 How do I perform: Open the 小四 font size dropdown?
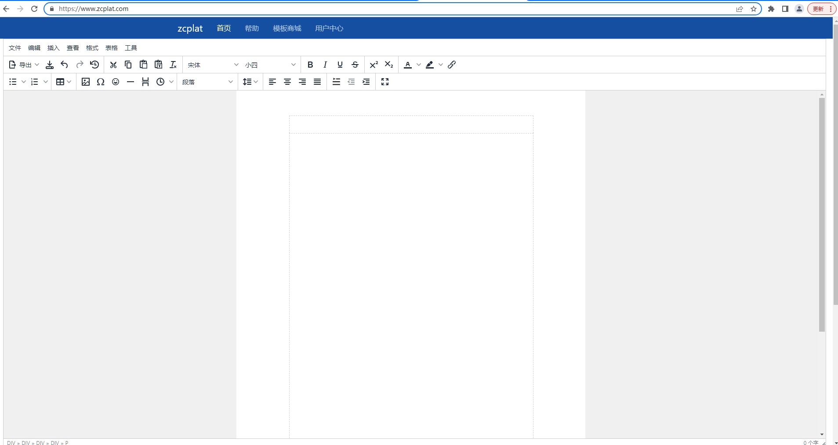(270, 65)
